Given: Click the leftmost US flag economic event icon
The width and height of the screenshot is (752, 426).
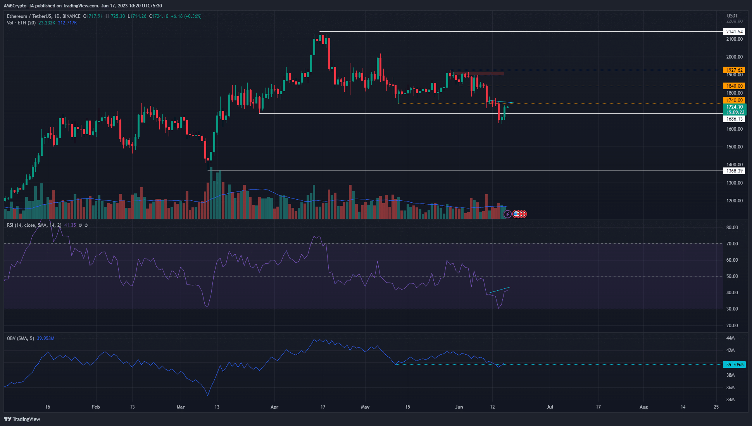Looking at the screenshot, I should [x=516, y=214].
